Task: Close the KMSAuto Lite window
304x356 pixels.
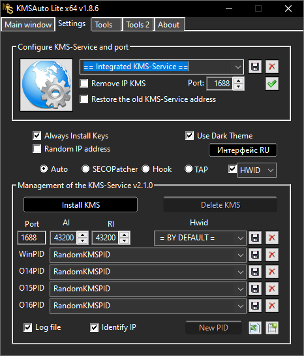Action: tap(288, 8)
